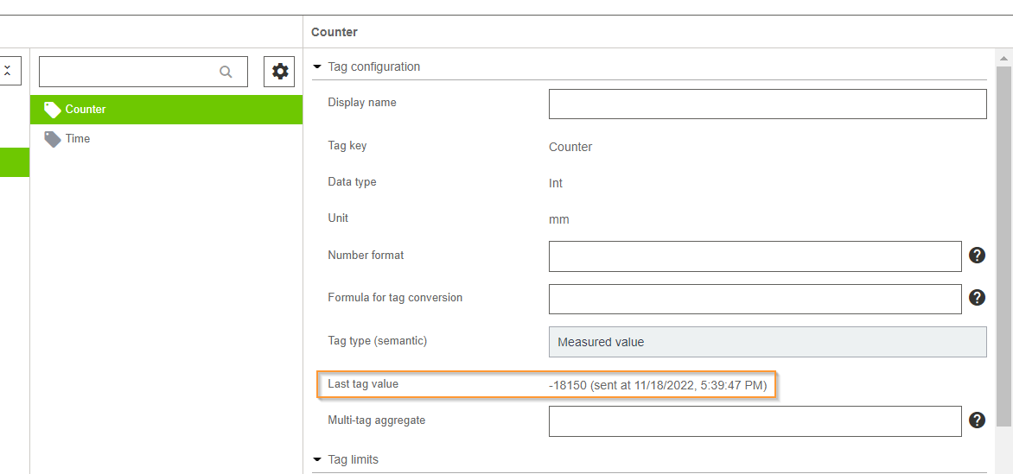Focus the Multi-tag aggregate input field

pos(755,421)
